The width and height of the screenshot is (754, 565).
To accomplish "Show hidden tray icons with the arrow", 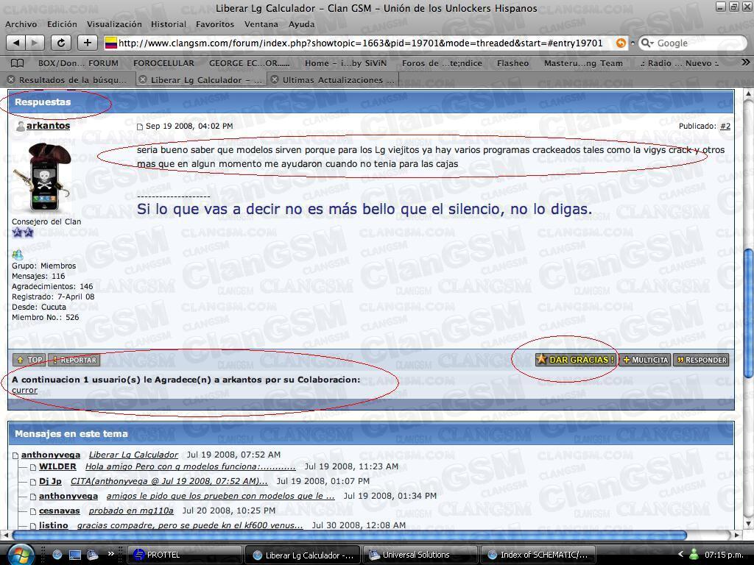I will click(x=680, y=555).
